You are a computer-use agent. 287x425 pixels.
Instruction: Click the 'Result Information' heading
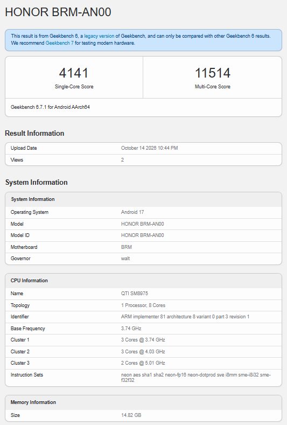pyautogui.click(x=34, y=134)
